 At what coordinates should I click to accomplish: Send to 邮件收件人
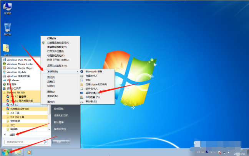point(97,89)
